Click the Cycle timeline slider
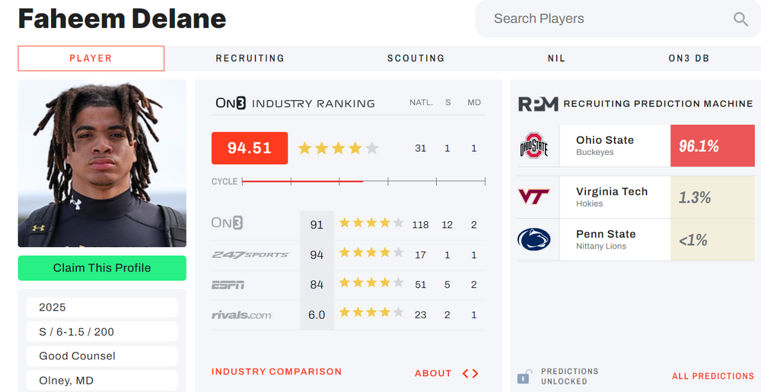 coord(363,182)
